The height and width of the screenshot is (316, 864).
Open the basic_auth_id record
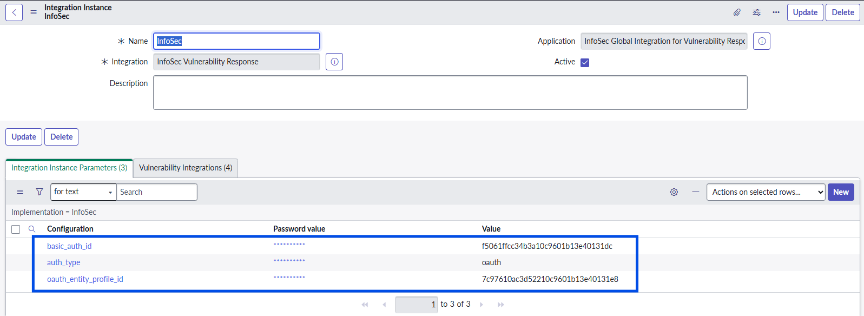coord(69,246)
